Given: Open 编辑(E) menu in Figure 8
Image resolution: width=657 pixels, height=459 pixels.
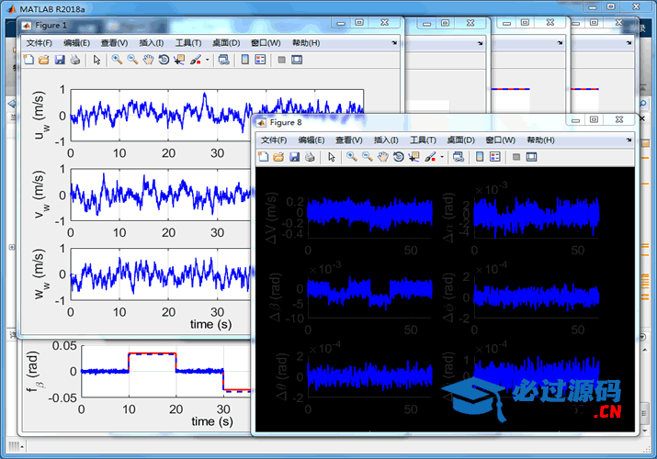Looking at the screenshot, I should point(312,140).
